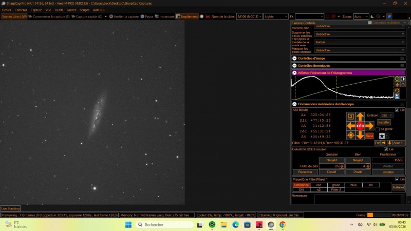The image size is (411, 231).
Task: Stop mount movement with the red button
Action: (360, 126)
